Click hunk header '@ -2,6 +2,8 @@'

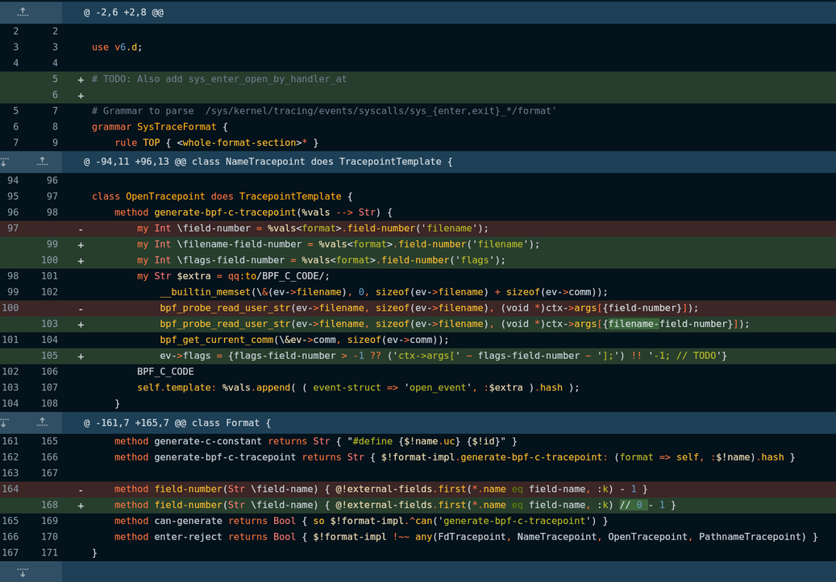(123, 12)
